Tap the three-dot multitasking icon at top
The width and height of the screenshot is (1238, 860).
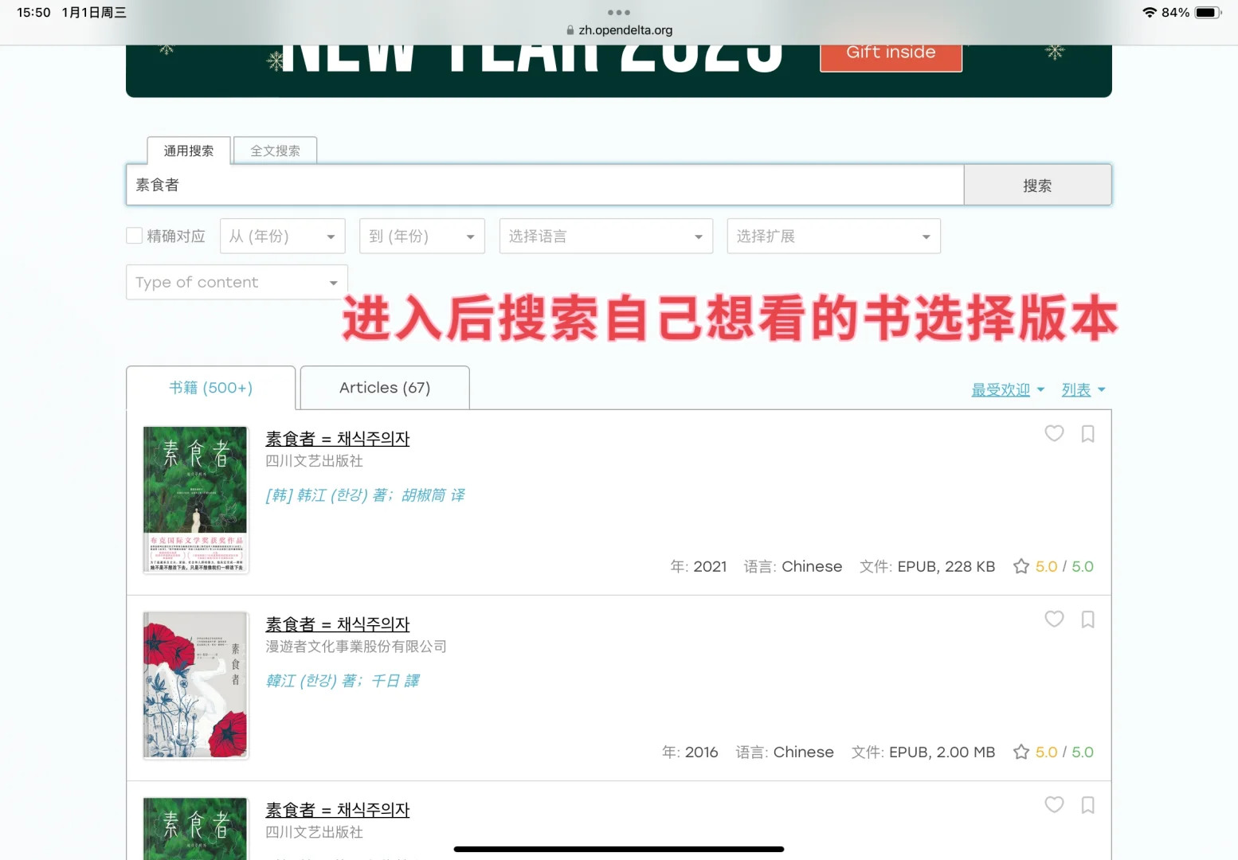(619, 12)
